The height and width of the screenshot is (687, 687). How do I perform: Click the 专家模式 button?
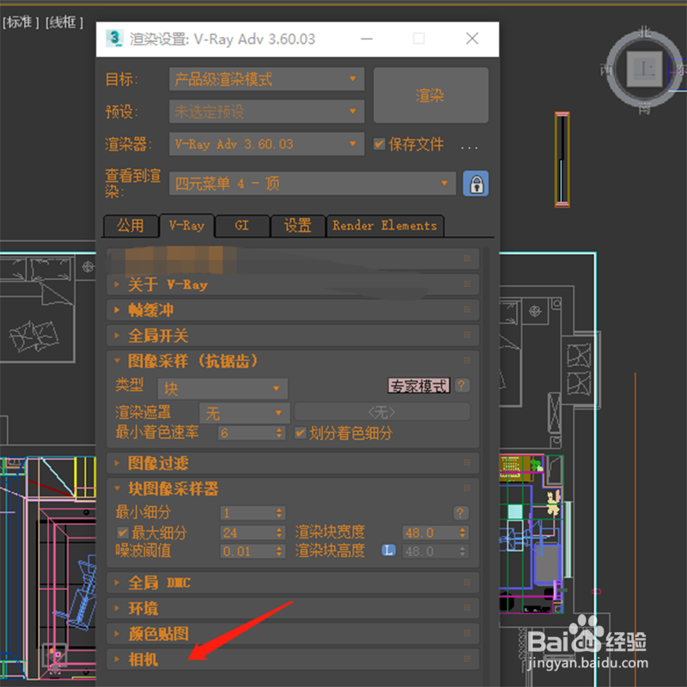pos(419,386)
